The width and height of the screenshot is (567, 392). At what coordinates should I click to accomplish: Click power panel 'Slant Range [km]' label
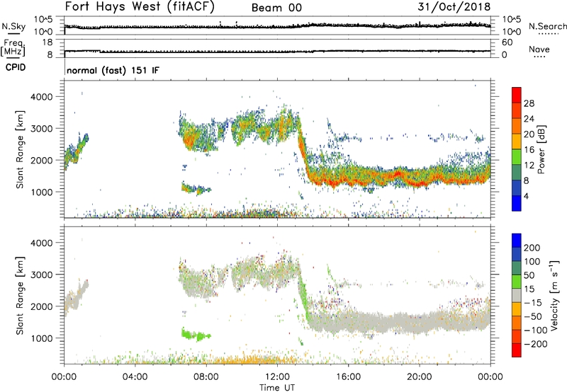click(20, 149)
